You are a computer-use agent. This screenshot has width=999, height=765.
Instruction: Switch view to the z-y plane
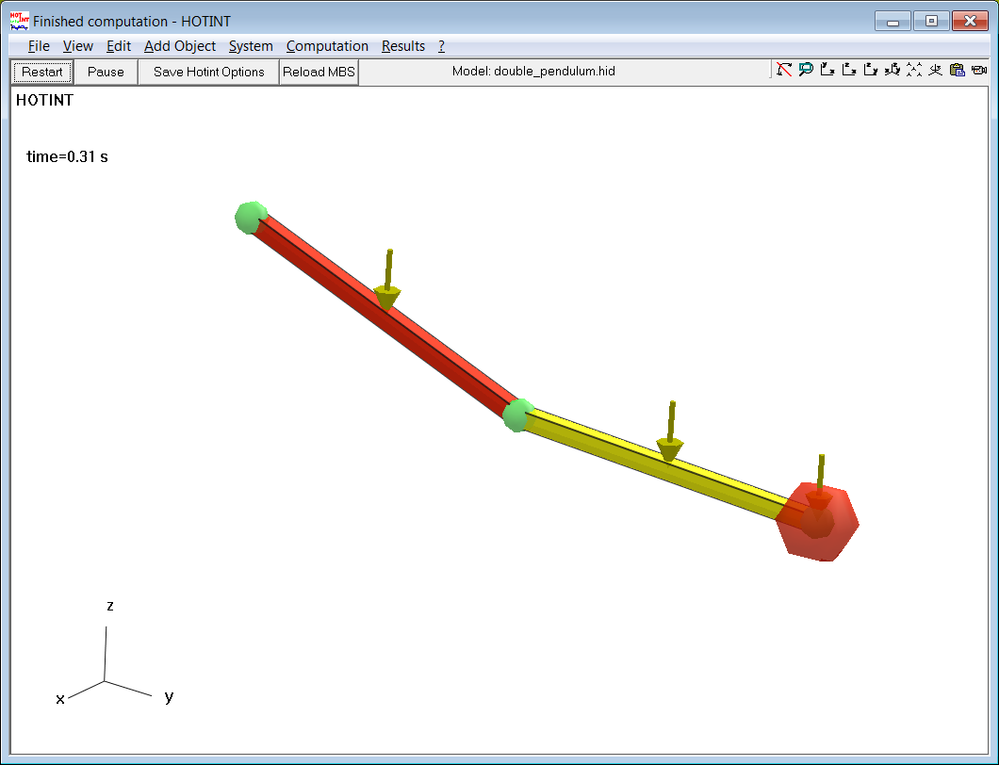[x=872, y=69]
